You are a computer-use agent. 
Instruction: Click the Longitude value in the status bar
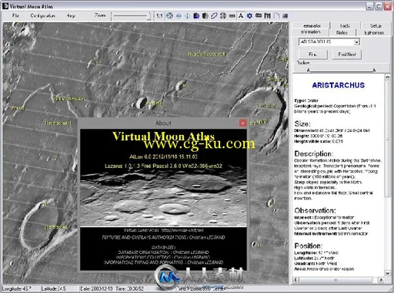point(17,288)
